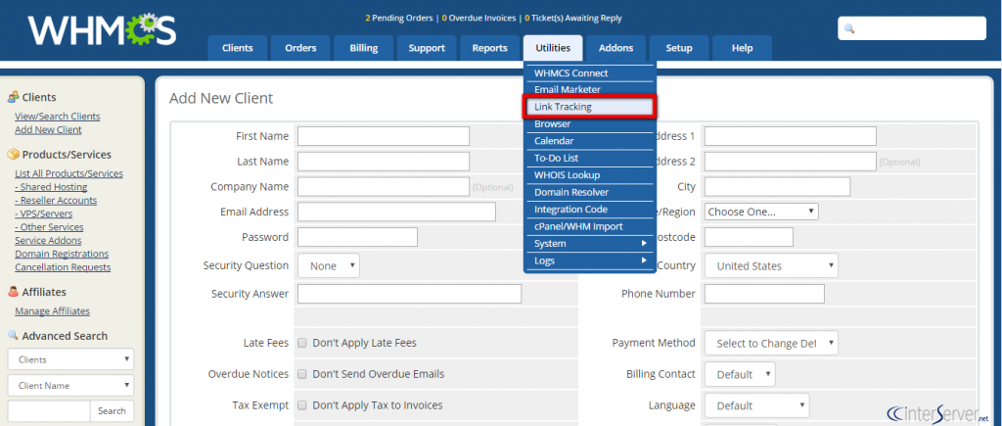Focus the City input field
This screenshot has width=1002, height=426.
pos(777,187)
